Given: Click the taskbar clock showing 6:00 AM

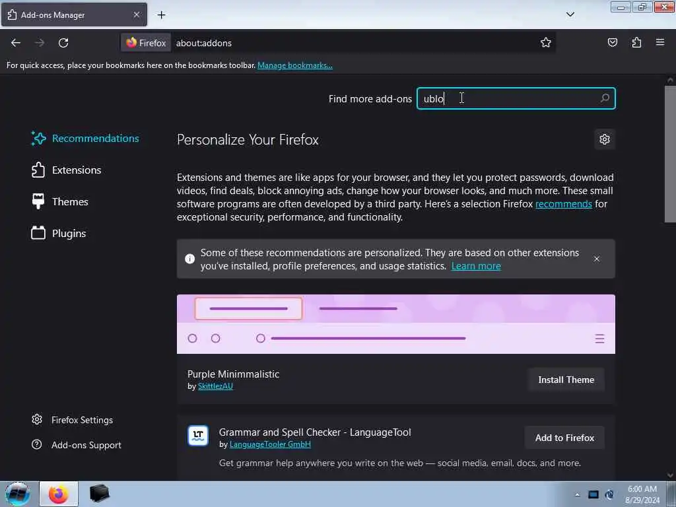Looking at the screenshot, I should (642, 494).
